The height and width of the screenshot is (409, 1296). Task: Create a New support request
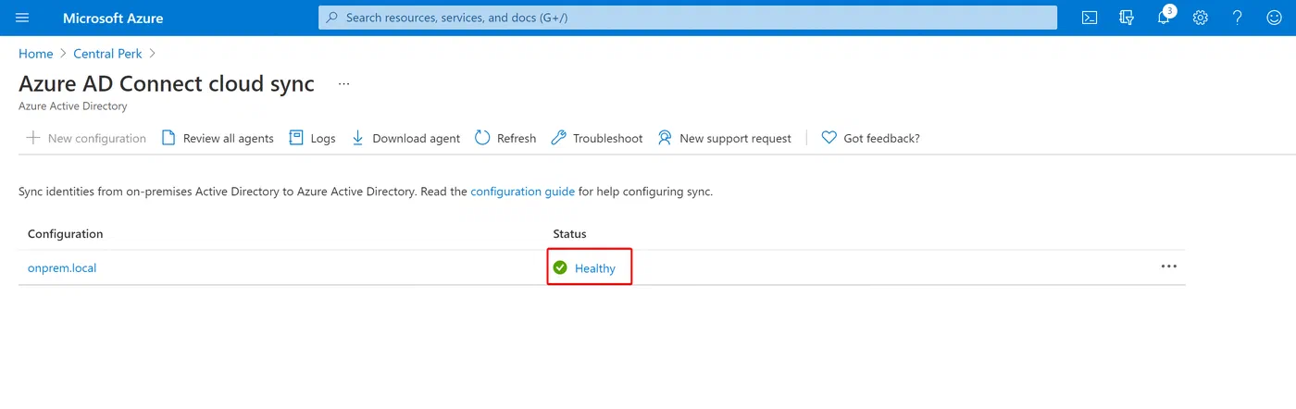pos(735,139)
